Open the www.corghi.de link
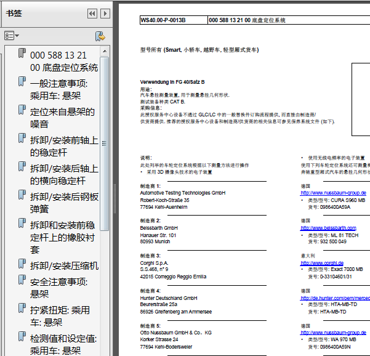The width and height of the screenshot is (370, 356). tap(322, 263)
